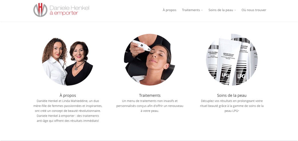Screen dimensions: 298x141
Task: Click the "Soins de la peau" section heading
Action: (x=232, y=95)
